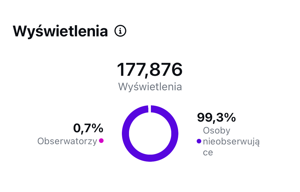300x192 pixels.
Task: Click the small gap atop the donut ring
Action: pyautogui.click(x=150, y=109)
